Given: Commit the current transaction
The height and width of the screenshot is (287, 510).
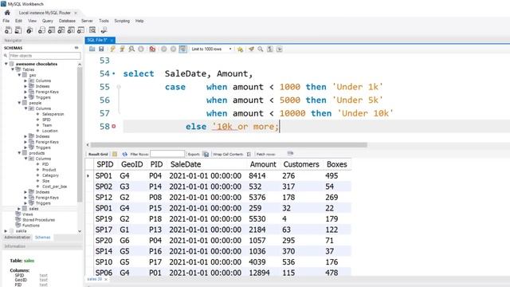Looking at the screenshot, I should click(164, 49).
